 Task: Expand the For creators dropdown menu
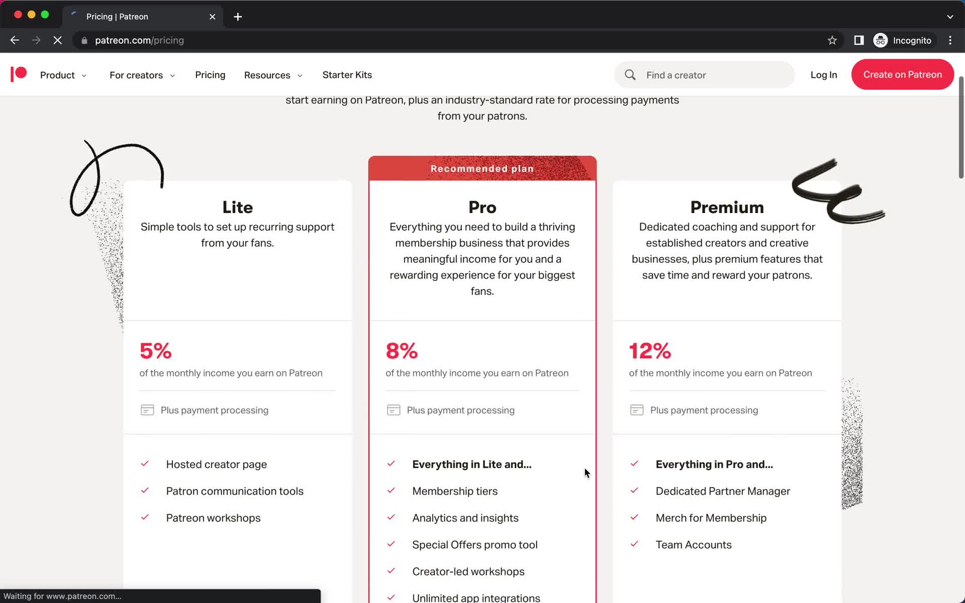pyautogui.click(x=142, y=75)
